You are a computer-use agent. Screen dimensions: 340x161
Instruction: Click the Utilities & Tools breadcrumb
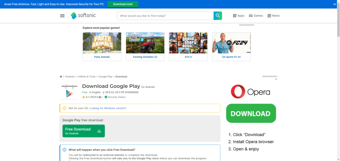point(86,77)
